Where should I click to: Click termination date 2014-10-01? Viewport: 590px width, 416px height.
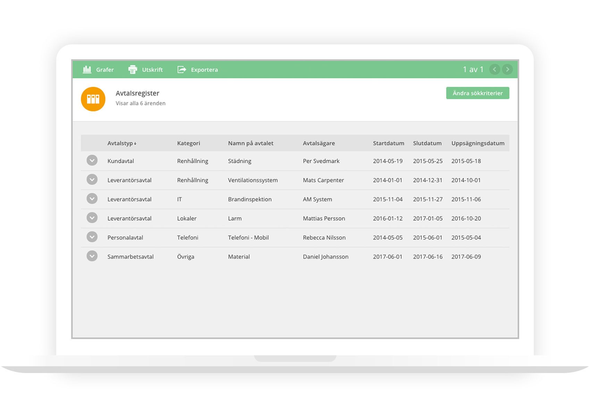pos(466,180)
